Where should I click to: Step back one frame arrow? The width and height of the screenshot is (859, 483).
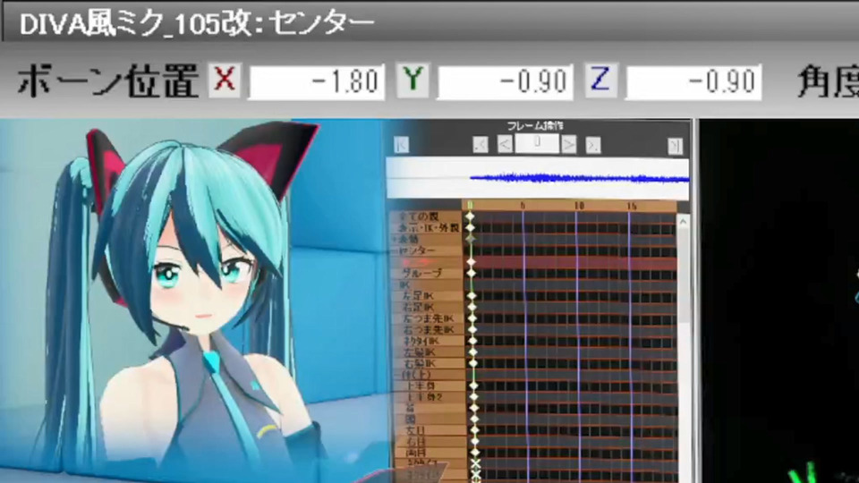pyautogui.click(x=505, y=144)
